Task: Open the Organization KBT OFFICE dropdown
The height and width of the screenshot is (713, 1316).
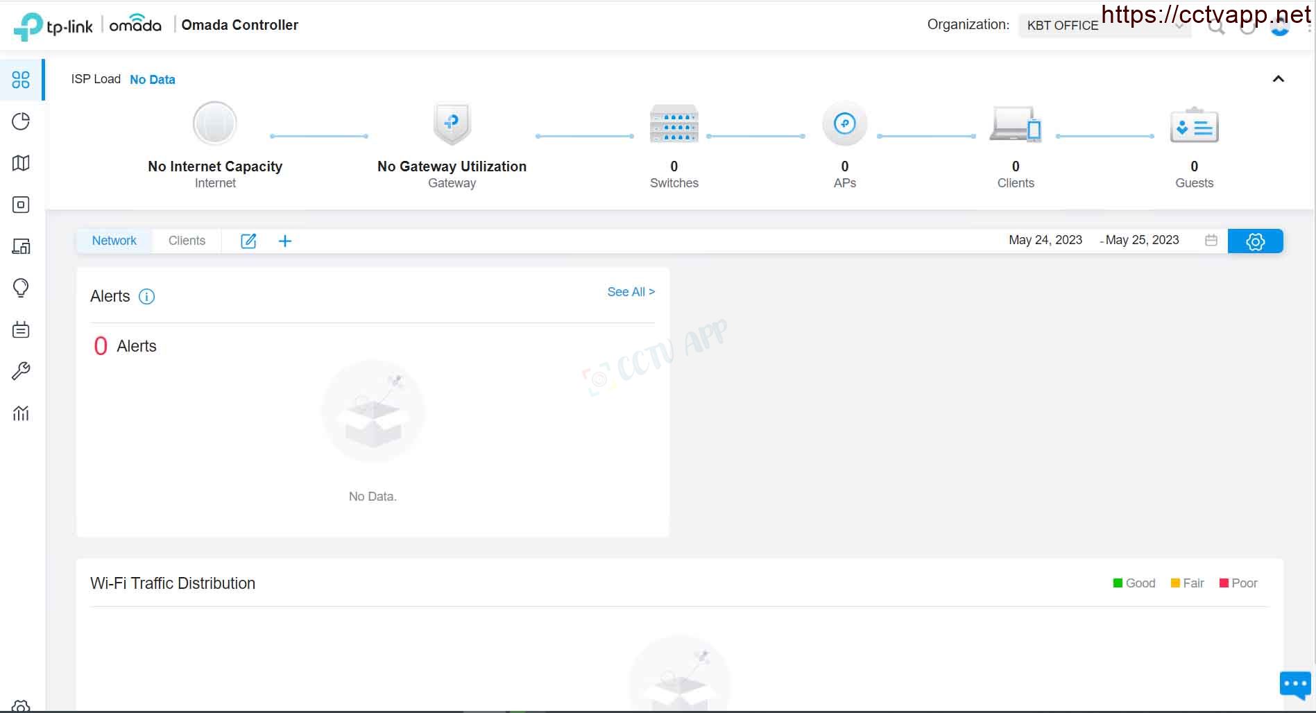Action: pos(1104,26)
